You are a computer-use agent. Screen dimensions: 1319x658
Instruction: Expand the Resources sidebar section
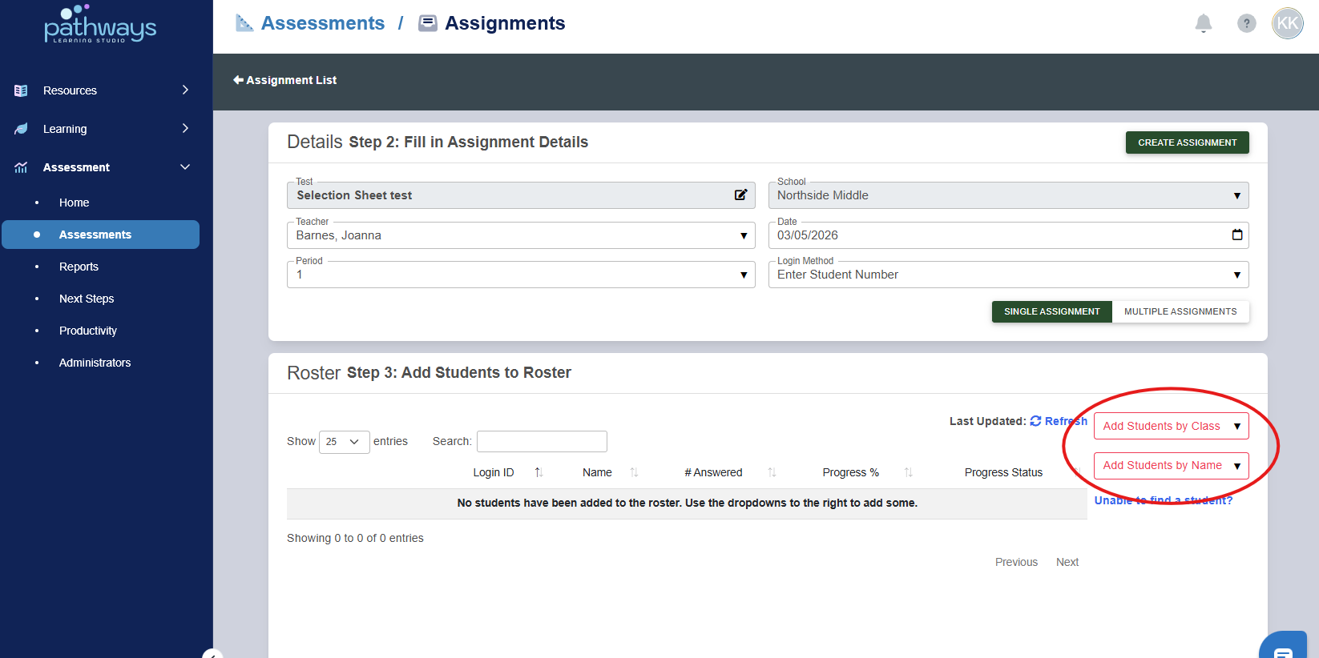pyautogui.click(x=185, y=90)
